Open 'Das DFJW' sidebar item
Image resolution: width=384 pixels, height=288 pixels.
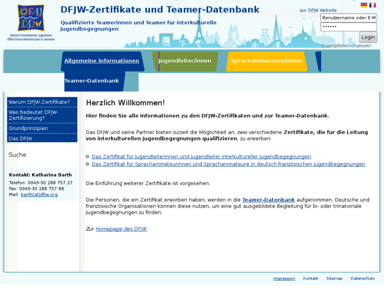42,138
